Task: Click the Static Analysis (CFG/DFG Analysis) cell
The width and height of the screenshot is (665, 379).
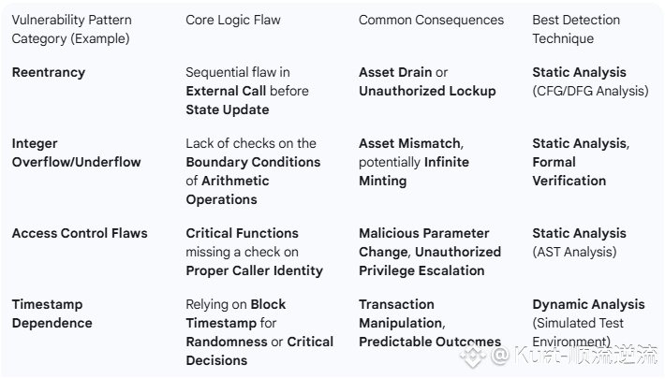Action: click(590, 81)
